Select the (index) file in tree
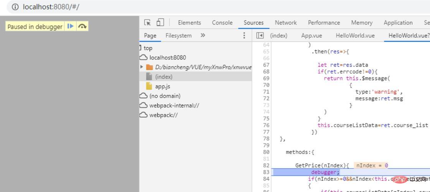The height and width of the screenshot is (192, 430). [164, 77]
